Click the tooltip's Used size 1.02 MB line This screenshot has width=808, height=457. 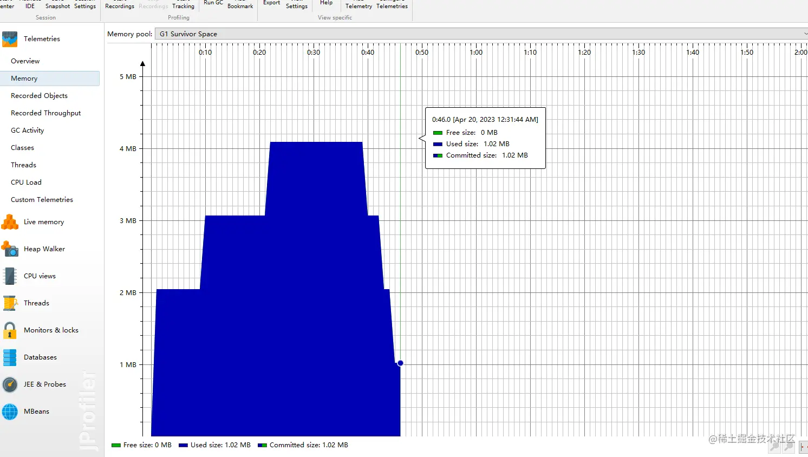click(471, 144)
